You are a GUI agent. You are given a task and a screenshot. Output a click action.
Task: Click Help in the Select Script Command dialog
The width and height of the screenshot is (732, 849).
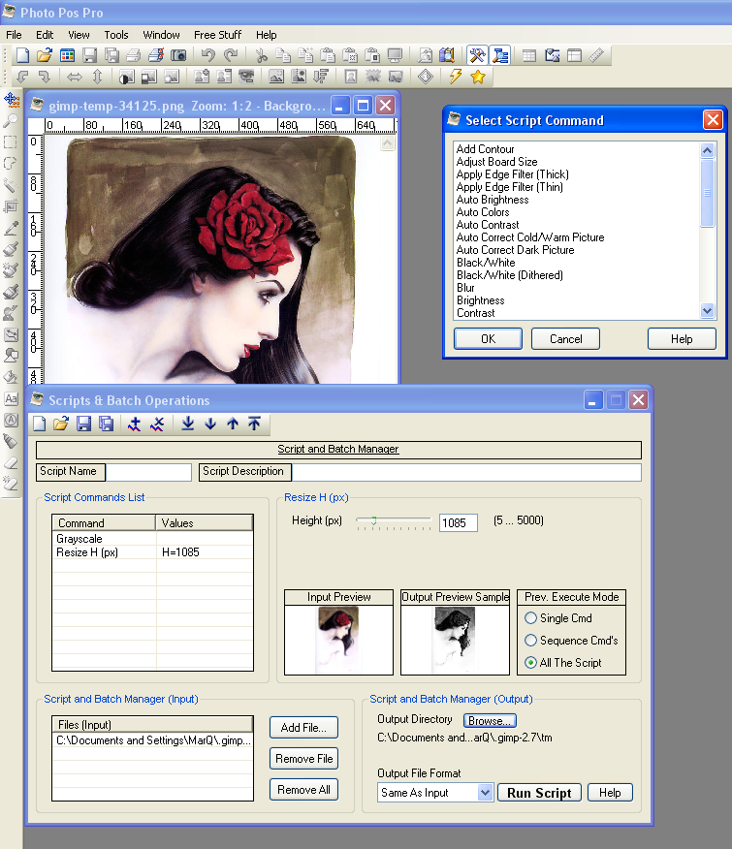pyautogui.click(x=682, y=339)
